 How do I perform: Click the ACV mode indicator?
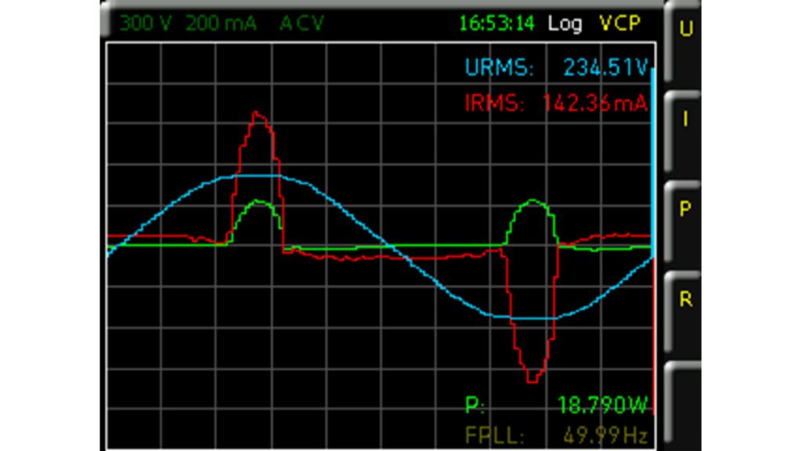pos(302,23)
